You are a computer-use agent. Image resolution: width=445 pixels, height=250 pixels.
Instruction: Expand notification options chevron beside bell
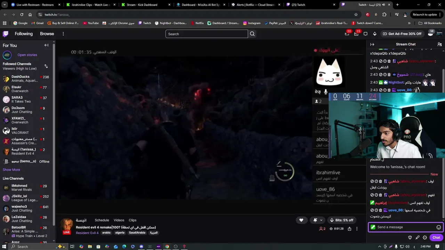pos(321,220)
